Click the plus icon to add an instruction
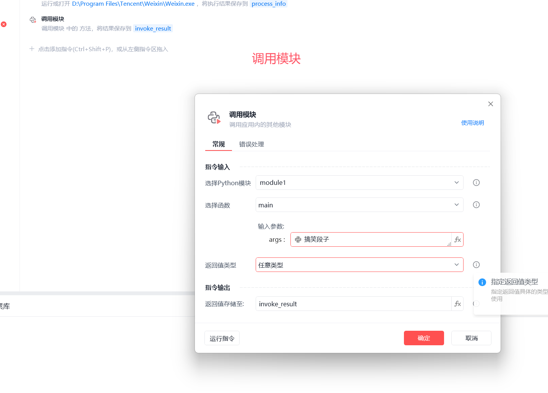Screen dimensions: 548x393 [x=32, y=49]
